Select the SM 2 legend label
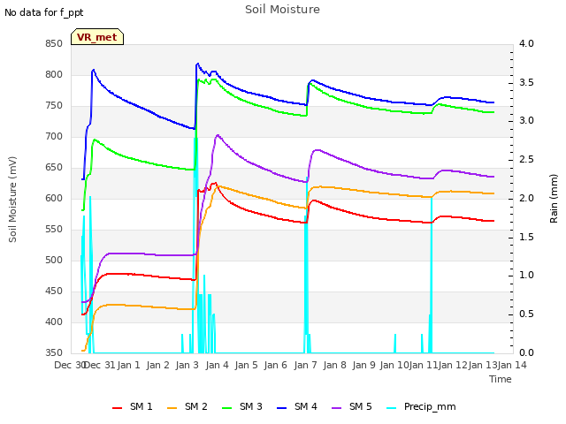 [x=196, y=406]
